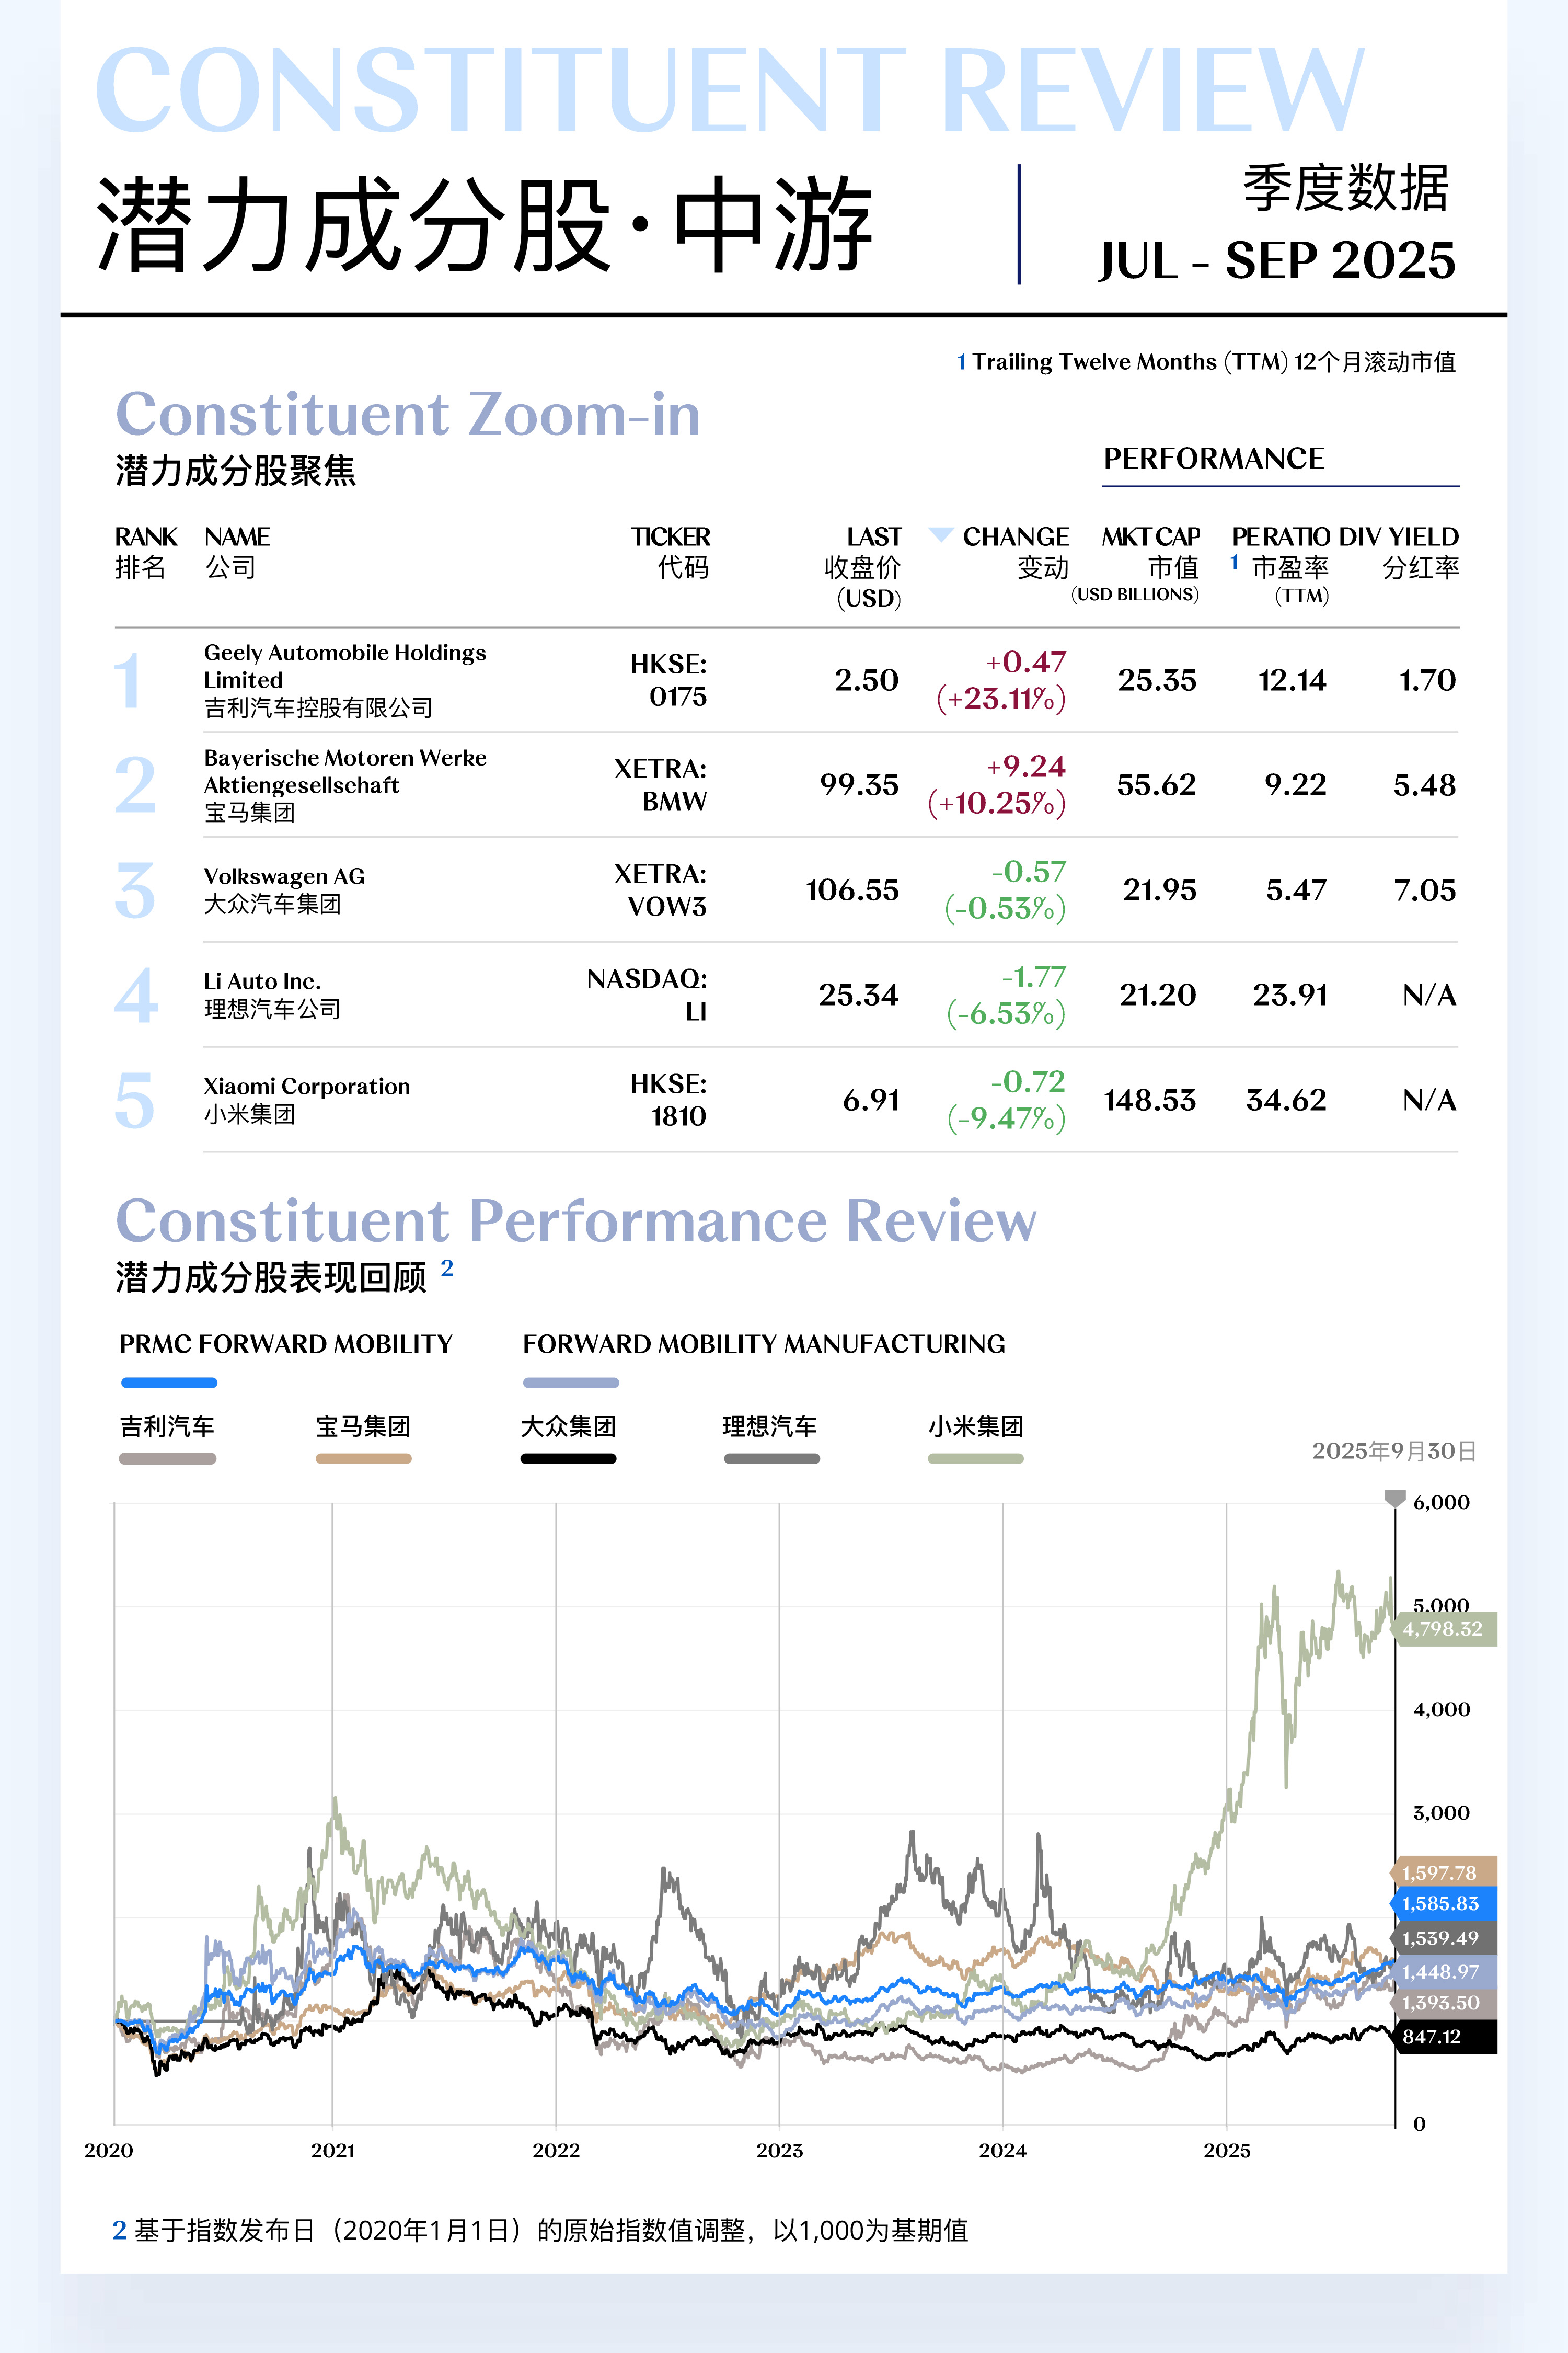This screenshot has width=1568, height=2353.
Task: Toggle 小米集团 green legend swatch
Action: 975,1459
